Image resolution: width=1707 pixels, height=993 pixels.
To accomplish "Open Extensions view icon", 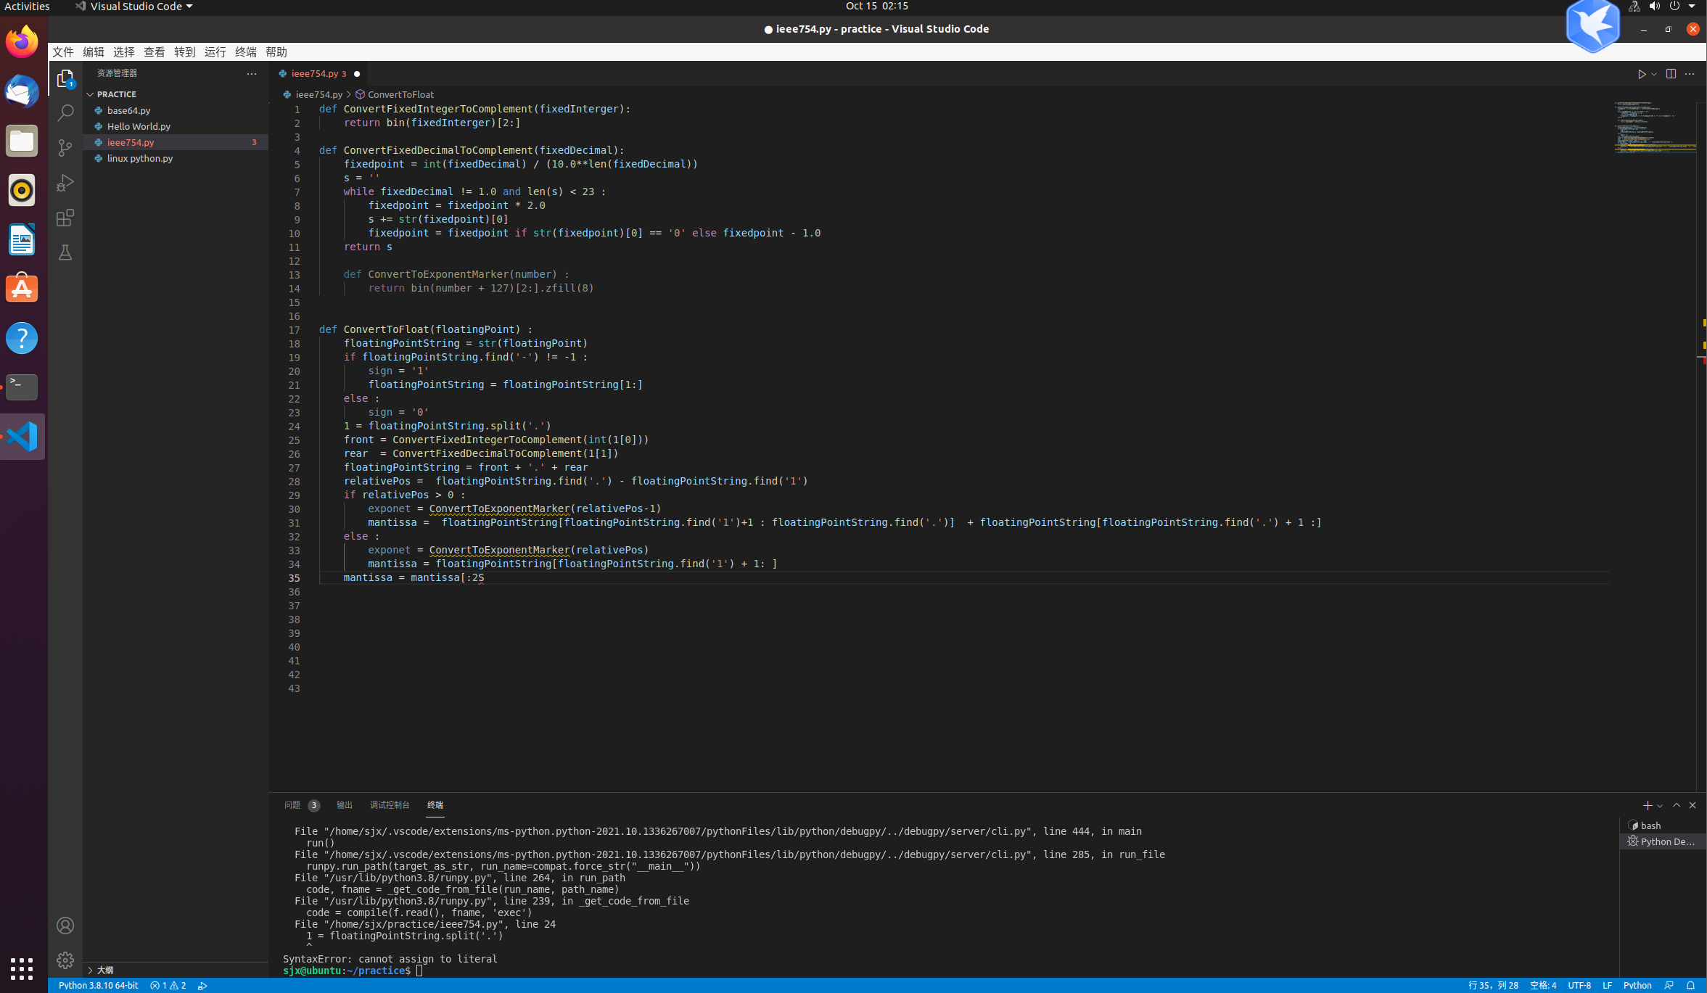I will 65,218.
